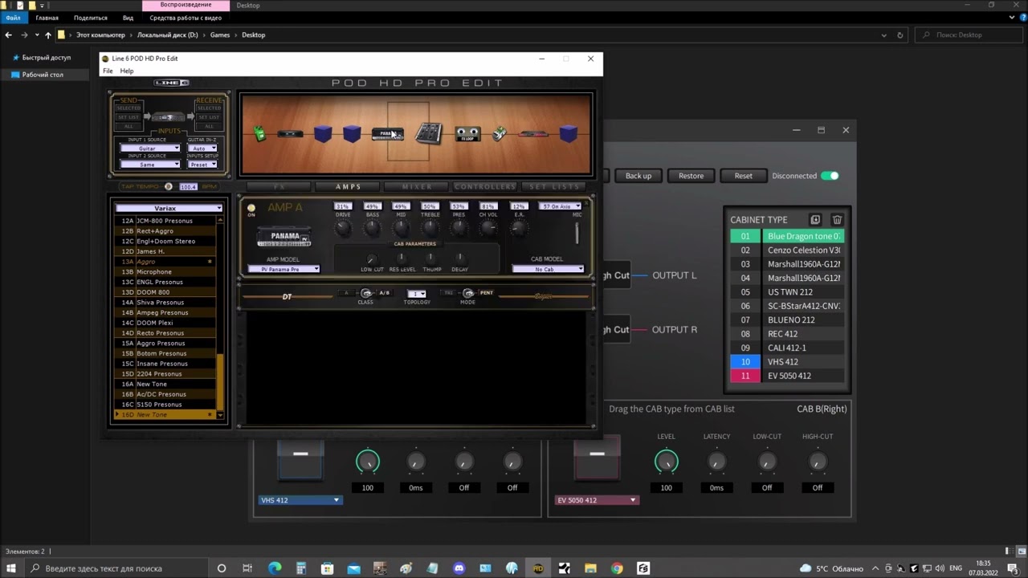Toggle the CAB B red bypass pedal
The height and width of the screenshot is (578, 1028).
click(x=597, y=458)
